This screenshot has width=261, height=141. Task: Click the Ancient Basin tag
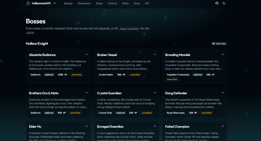pos(106,75)
